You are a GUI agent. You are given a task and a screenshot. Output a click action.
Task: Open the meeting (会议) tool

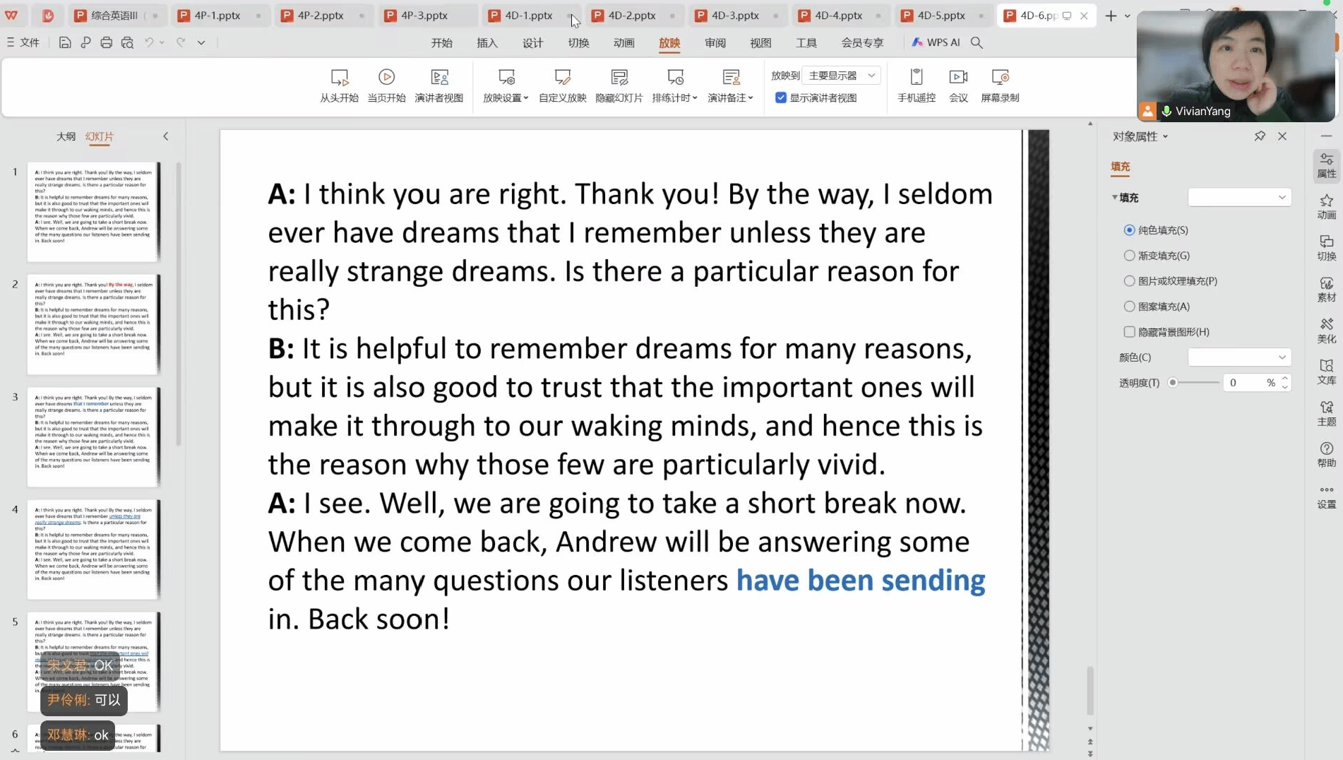click(x=958, y=85)
